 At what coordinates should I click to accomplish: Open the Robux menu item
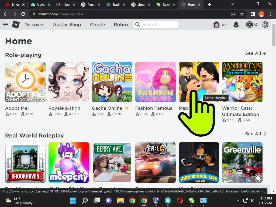point(121,25)
